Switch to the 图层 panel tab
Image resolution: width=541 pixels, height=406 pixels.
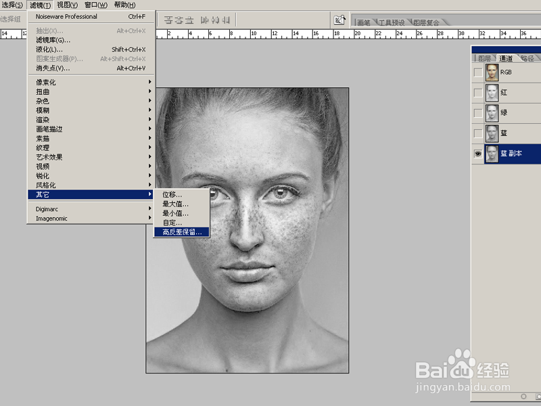(x=485, y=58)
